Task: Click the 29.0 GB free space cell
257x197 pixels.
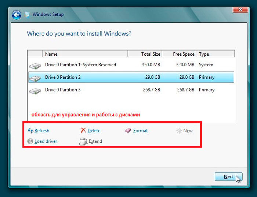Action: pyautogui.click(x=187, y=77)
